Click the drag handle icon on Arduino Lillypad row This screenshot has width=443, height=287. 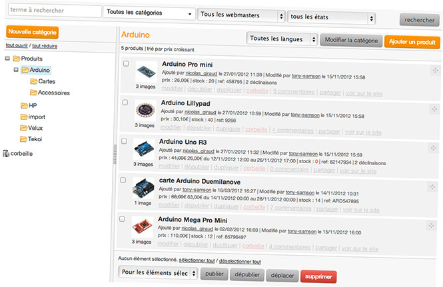tap(434, 111)
